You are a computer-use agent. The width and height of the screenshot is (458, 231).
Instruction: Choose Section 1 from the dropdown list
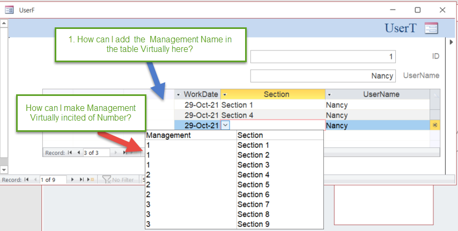(234, 145)
